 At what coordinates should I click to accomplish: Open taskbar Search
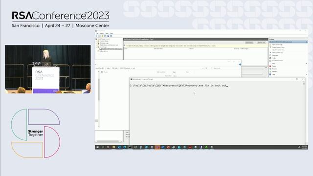[103, 147]
